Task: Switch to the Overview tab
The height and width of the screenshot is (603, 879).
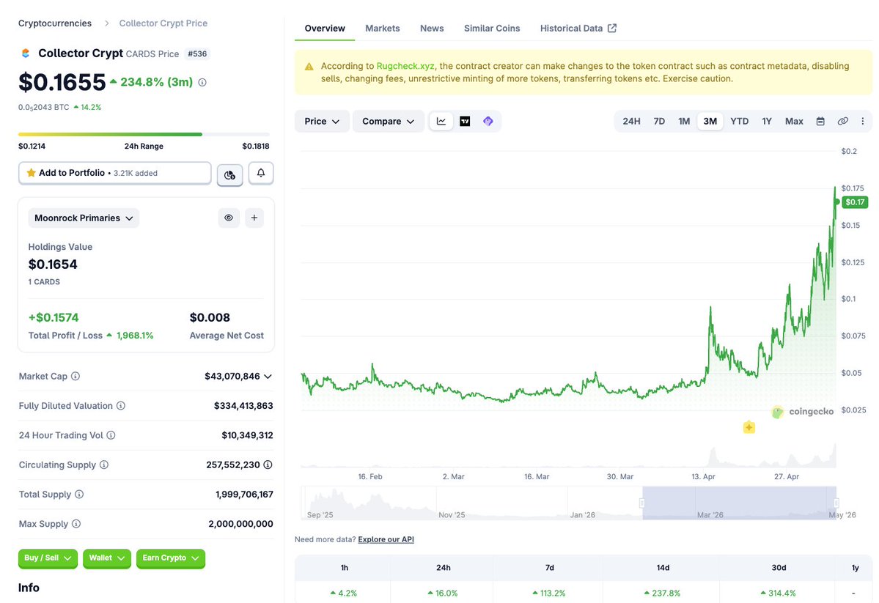Action: pos(325,28)
